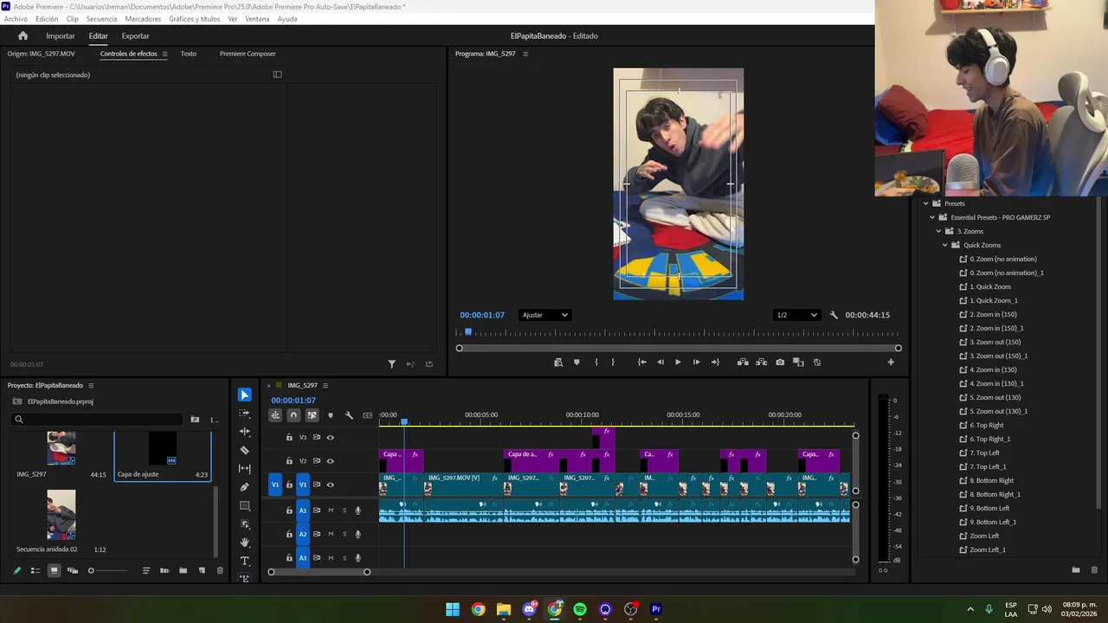Select the Selection arrow tool
The image size is (1108, 623).
click(x=245, y=395)
